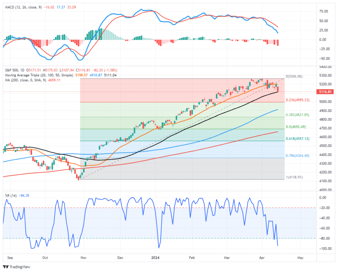
Task: Click the MACD histogram value -16.02
Action: (49, 7)
